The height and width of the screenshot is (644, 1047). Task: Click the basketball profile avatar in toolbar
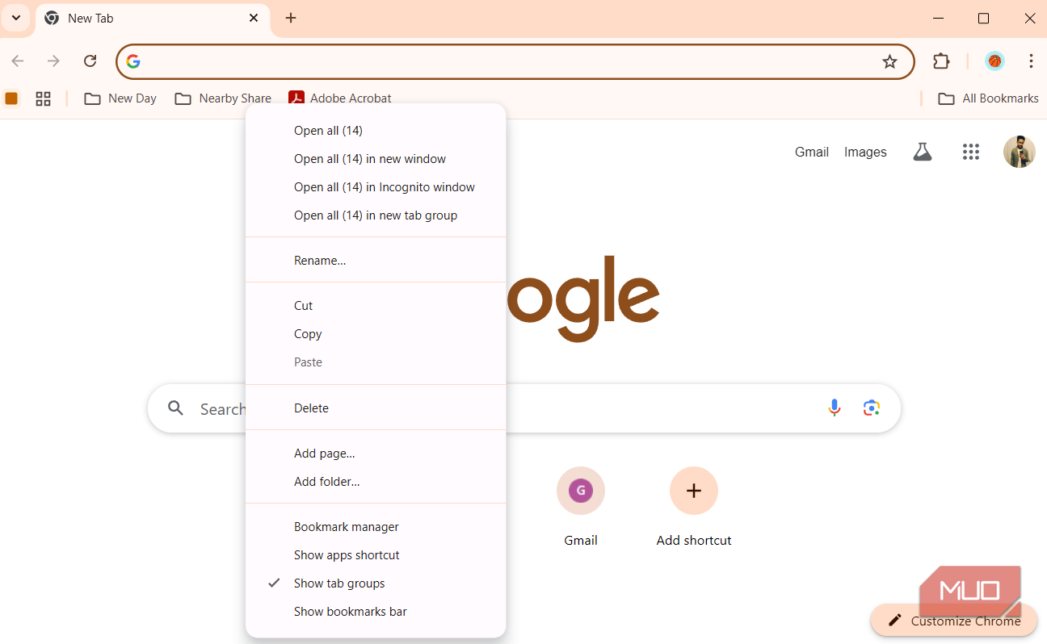[994, 61]
